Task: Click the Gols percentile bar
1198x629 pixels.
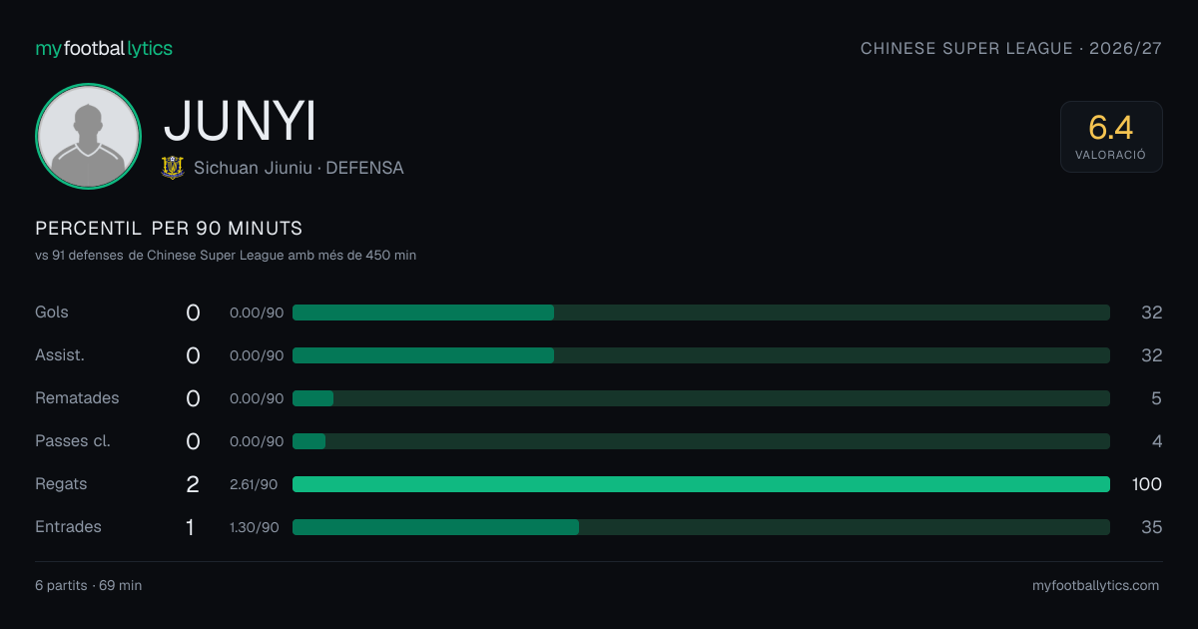Action: [x=701, y=313]
